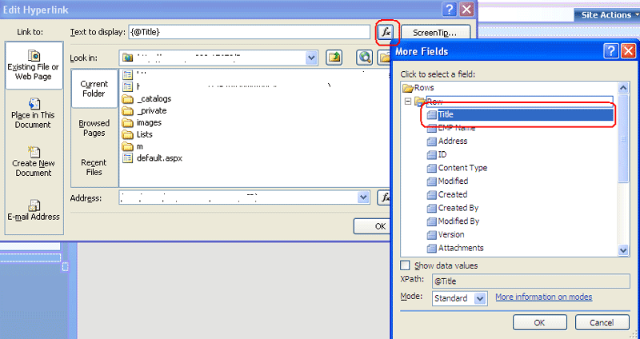The width and height of the screenshot is (640, 339).
Task: Switch to the Browsed Pages tab
Action: click(x=94, y=128)
